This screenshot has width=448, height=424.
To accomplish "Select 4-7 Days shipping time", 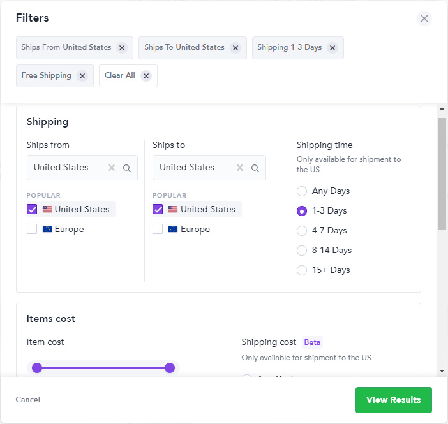I will [x=302, y=231].
